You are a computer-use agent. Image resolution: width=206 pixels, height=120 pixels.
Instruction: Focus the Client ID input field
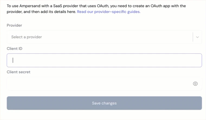pyautogui.click(x=104, y=60)
